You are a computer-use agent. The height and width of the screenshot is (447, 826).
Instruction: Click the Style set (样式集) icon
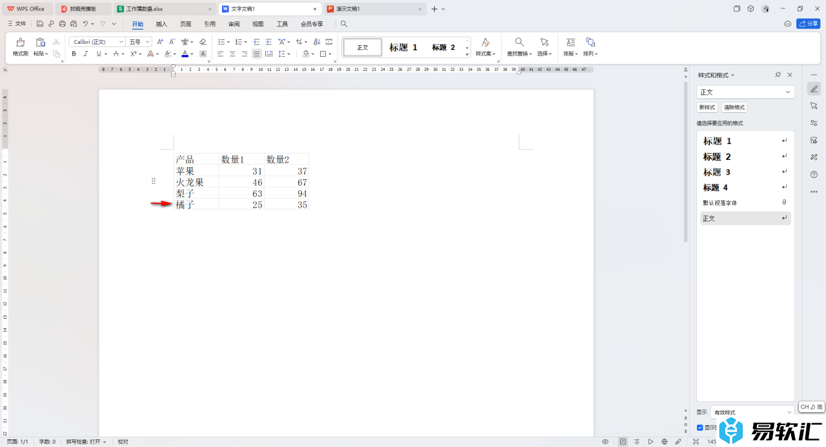tap(485, 42)
